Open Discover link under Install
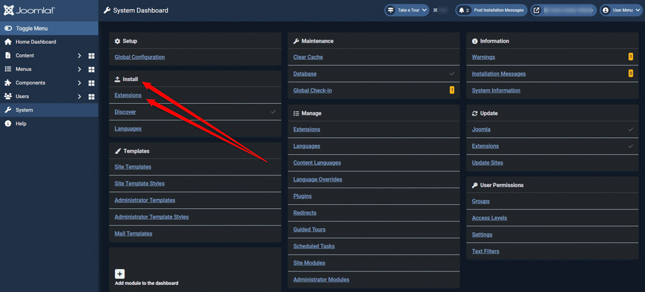645x292 pixels. tap(125, 112)
